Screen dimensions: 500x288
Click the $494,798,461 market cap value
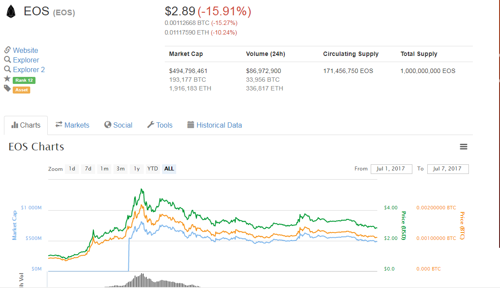tap(188, 71)
